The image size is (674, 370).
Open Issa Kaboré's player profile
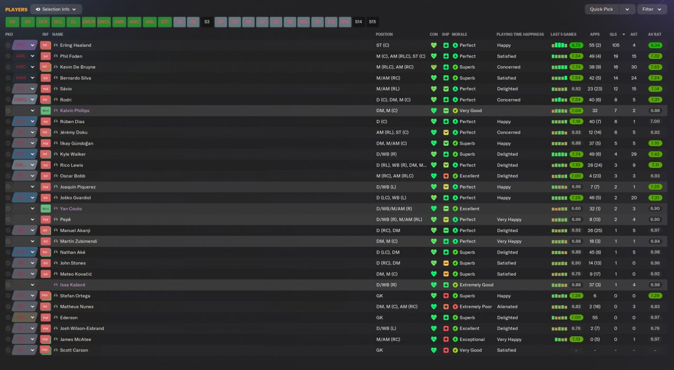pyautogui.click(x=73, y=285)
